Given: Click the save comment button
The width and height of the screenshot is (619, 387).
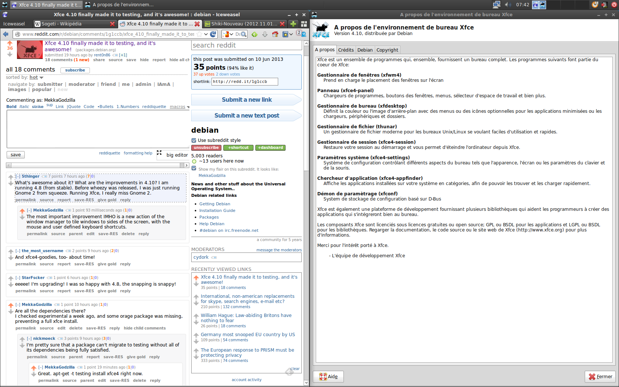Looking at the screenshot, I should click(x=15, y=155).
